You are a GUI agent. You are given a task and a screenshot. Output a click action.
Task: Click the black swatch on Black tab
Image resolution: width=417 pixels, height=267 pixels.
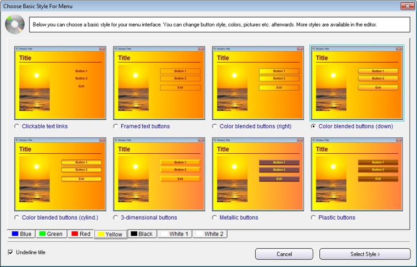(134, 233)
